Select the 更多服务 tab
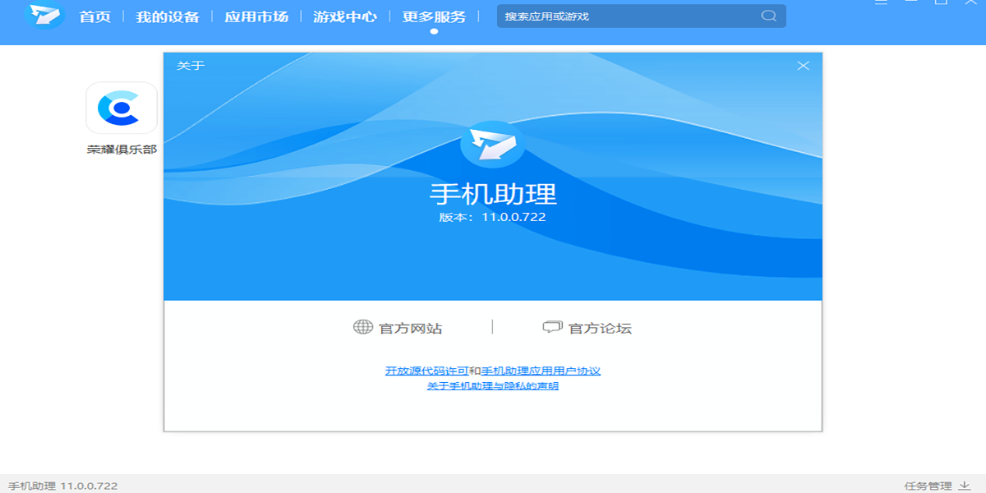Screen dimensions: 986x493 (434, 16)
